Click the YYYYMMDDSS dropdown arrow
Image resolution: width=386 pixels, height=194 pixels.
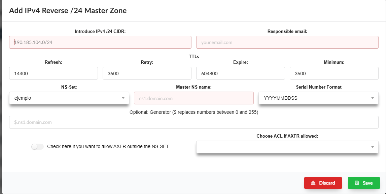[372, 98]
